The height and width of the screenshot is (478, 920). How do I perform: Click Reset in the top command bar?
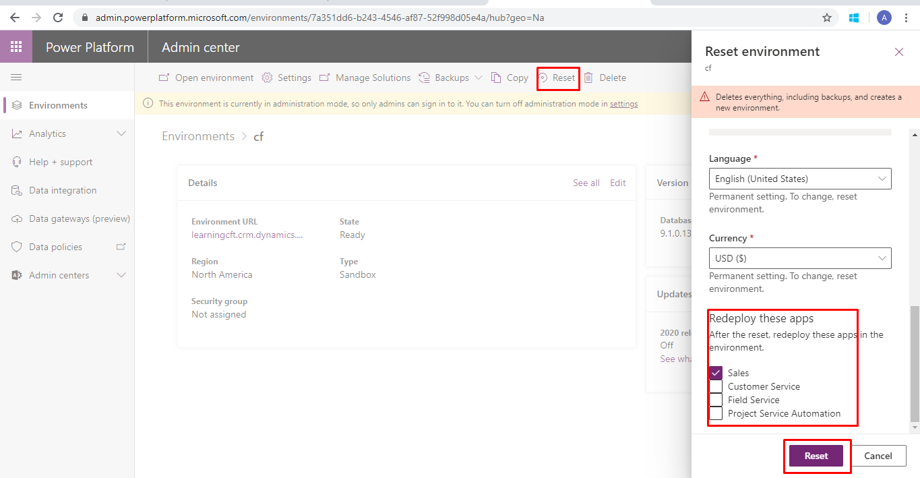click(x=557, y=78)
